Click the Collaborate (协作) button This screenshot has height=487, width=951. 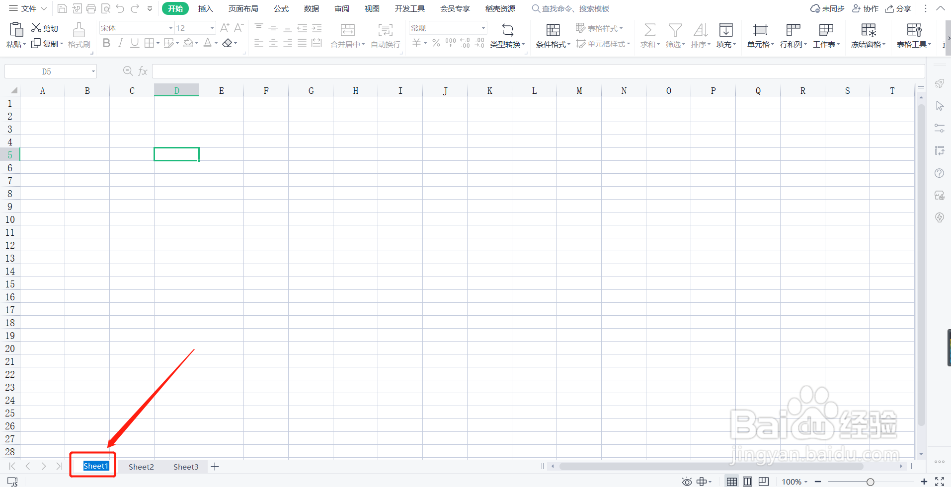click(865, 8)
